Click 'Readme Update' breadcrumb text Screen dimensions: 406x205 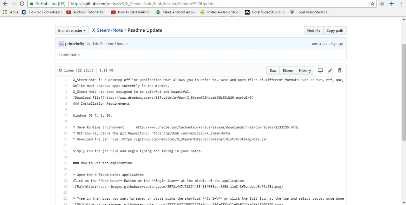click(x=145, y=30)
